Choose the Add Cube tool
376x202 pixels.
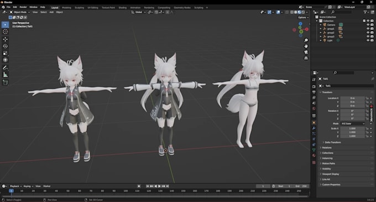pos(6,83)
